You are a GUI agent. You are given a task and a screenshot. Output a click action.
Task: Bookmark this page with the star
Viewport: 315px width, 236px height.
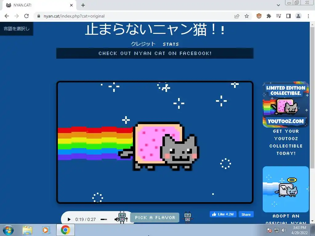pyautogui.click(x=247, y=16)
